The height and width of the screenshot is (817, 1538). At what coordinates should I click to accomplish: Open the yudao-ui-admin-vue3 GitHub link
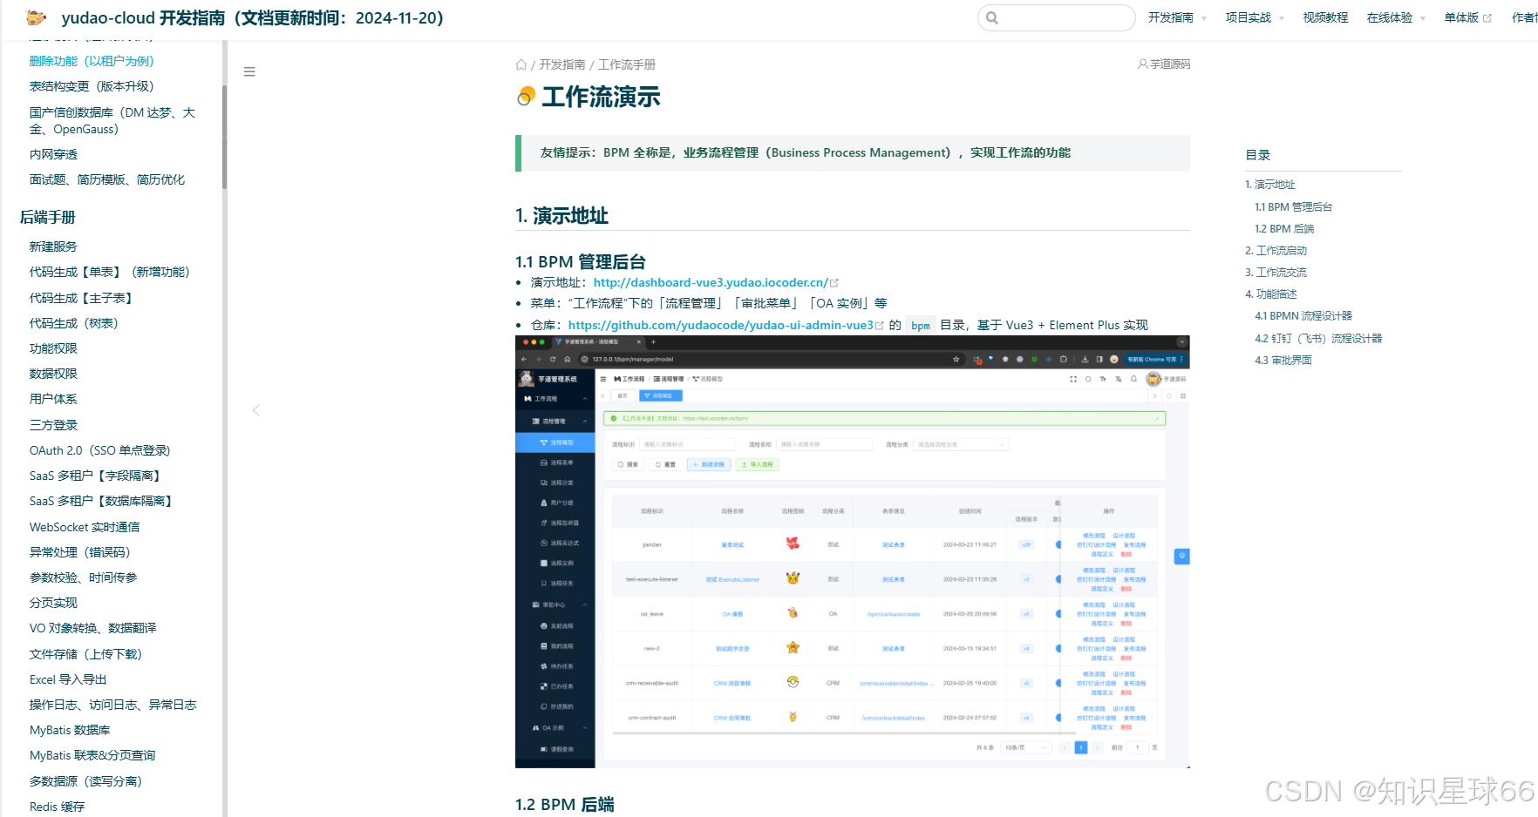(721, 325)
